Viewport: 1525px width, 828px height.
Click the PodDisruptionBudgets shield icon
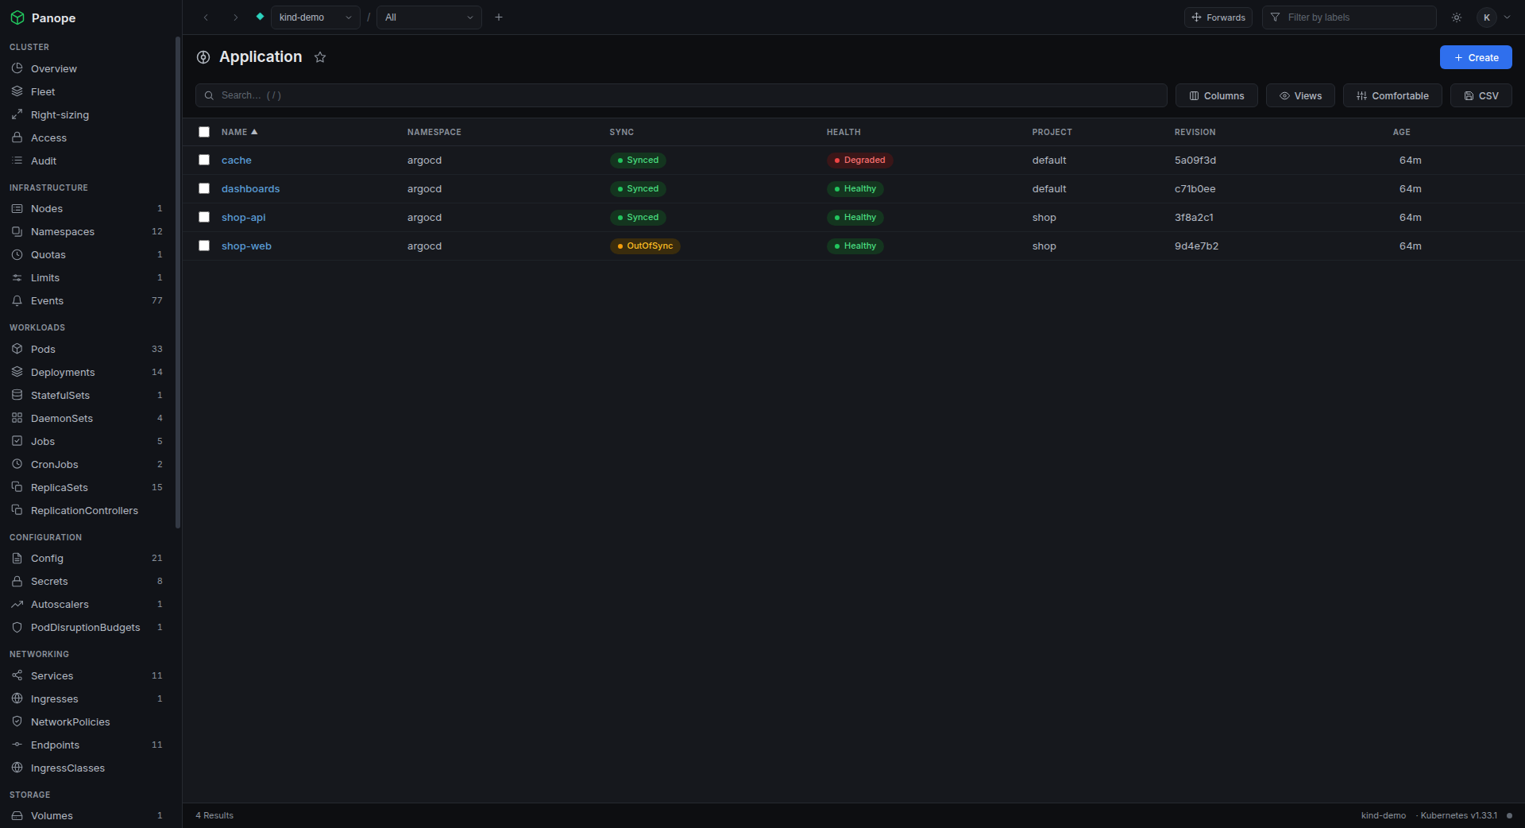[17, 627]
